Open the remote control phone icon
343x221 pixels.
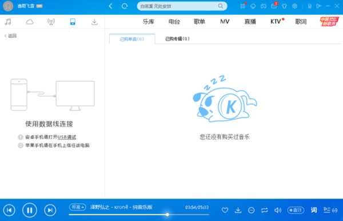pyautogui.click(x=309, y=6)
